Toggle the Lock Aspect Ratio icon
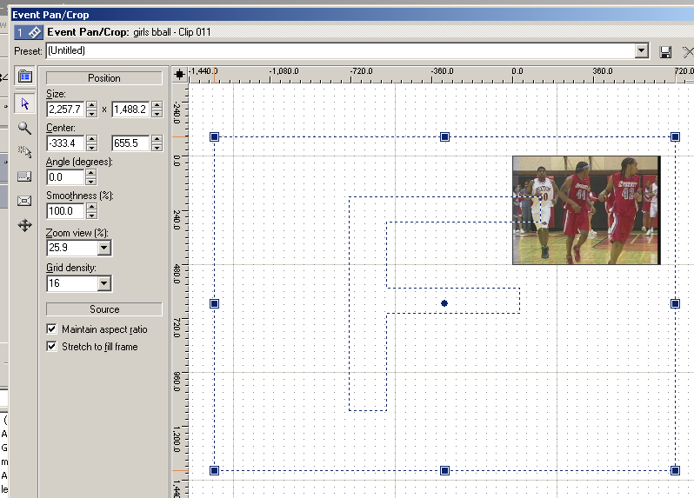The image size is (694, 498). (24, 176)
